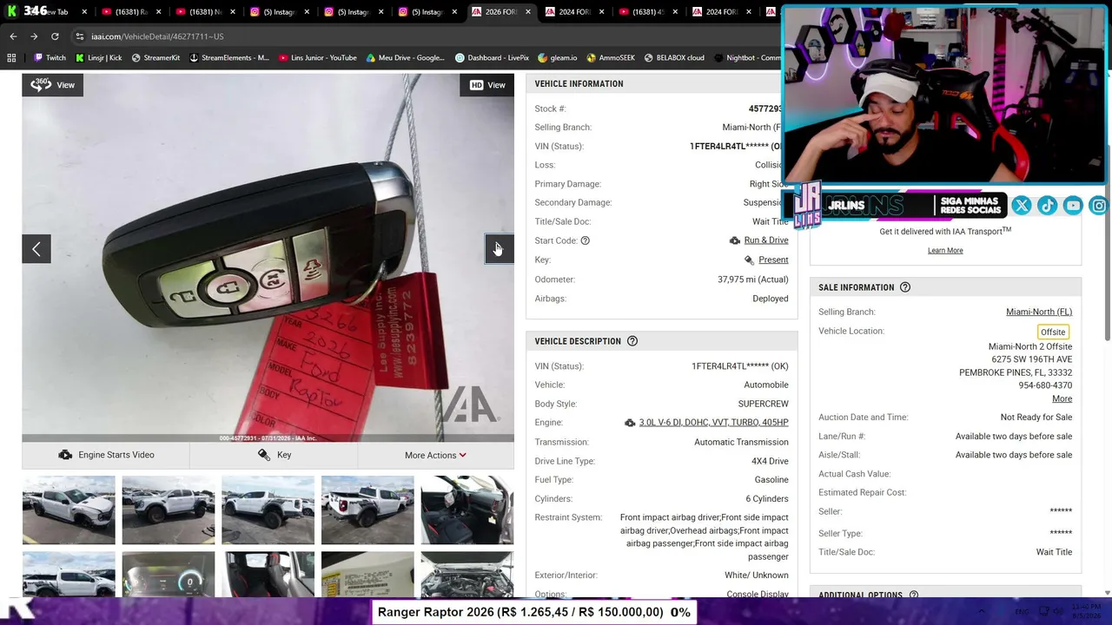Open the Meu Drive - Google bookmark

[x=405, y=58]
